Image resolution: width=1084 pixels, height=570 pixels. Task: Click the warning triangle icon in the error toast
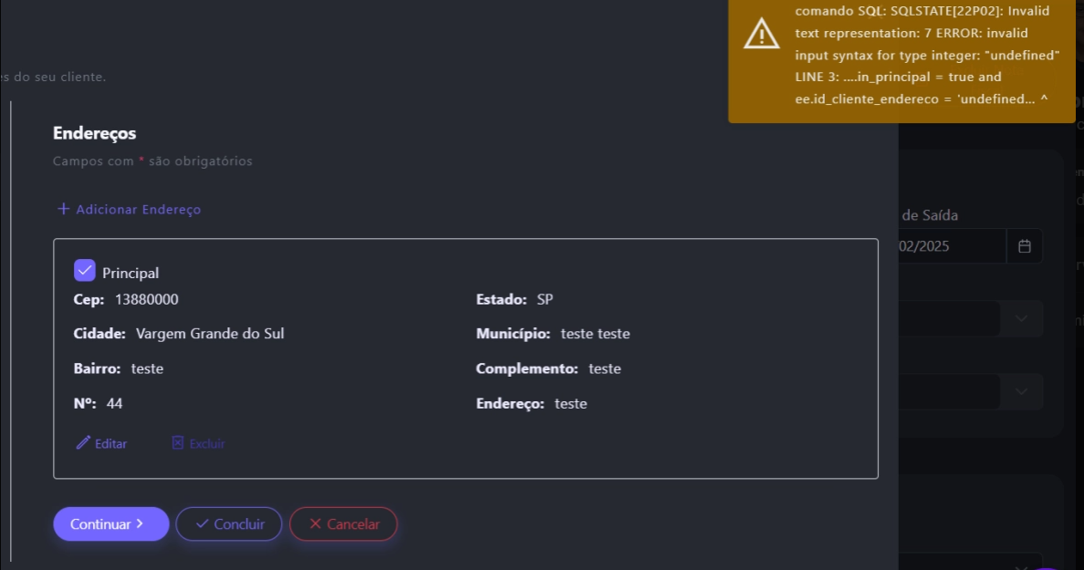[762, 34]
